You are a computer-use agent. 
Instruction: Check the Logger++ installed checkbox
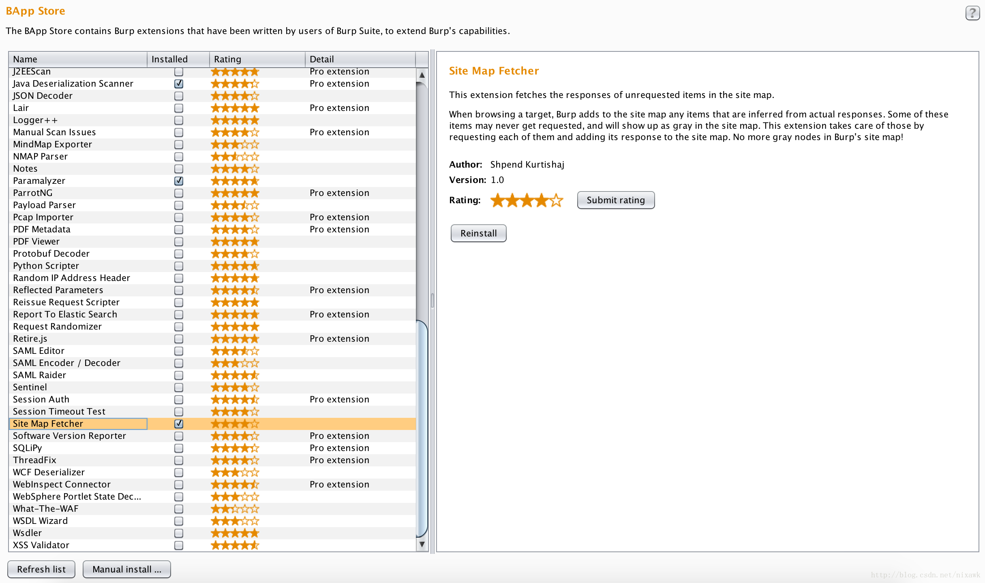179,120
